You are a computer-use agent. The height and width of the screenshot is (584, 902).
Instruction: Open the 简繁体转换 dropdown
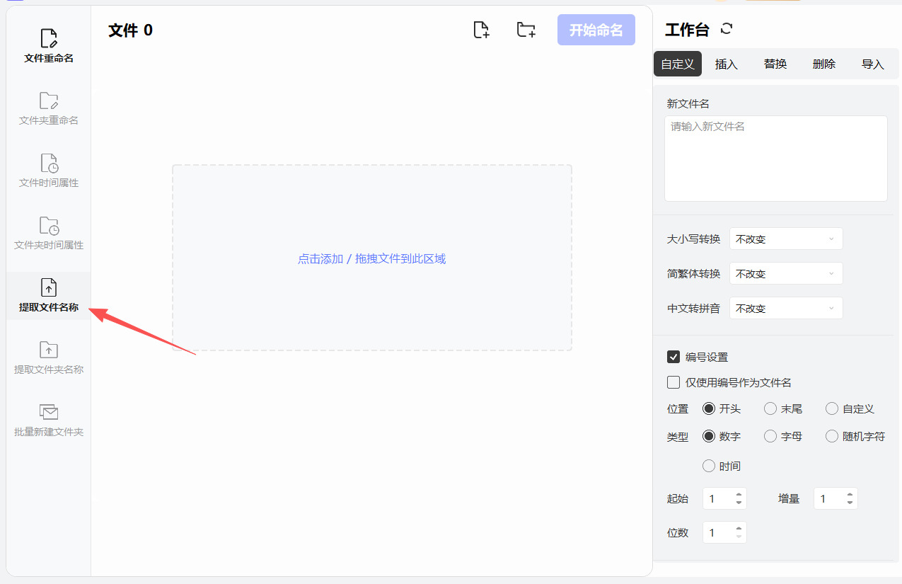785,274
